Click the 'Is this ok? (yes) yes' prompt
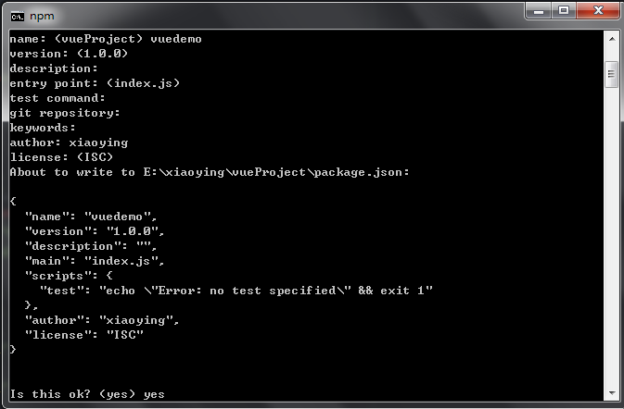This screenshot has width=624, height=409. click(87, 394)
